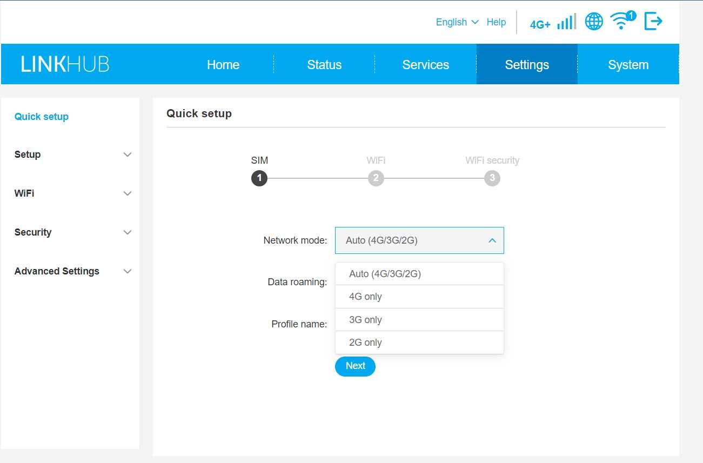Viewport: 703px width, 463px height.
Task: Click the LINKHUB logo
Action: click(x=65, y=64)
